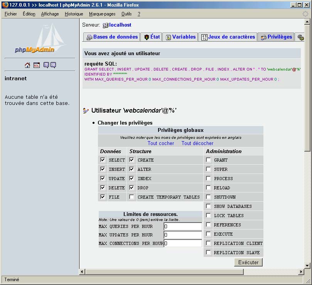Image resolution: width=312 pixels, height=285 pixels.
Task: Switch to Bases de données tab
Action: [x=112, y=37]
